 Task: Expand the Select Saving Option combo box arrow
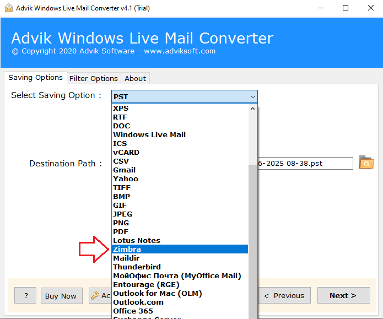click(253, 97)
